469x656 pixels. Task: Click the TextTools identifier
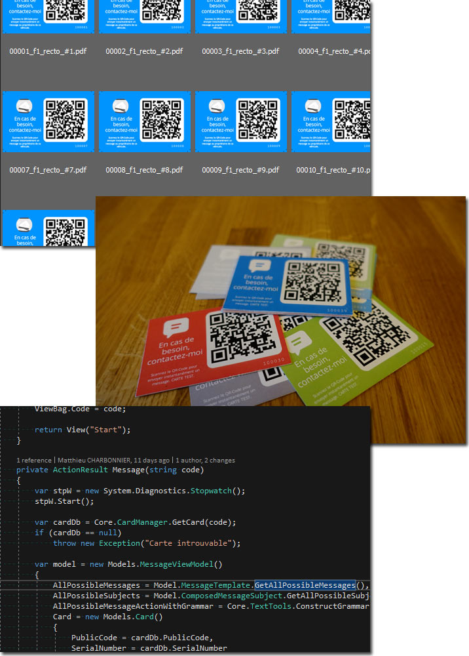(x=271, y=605)
